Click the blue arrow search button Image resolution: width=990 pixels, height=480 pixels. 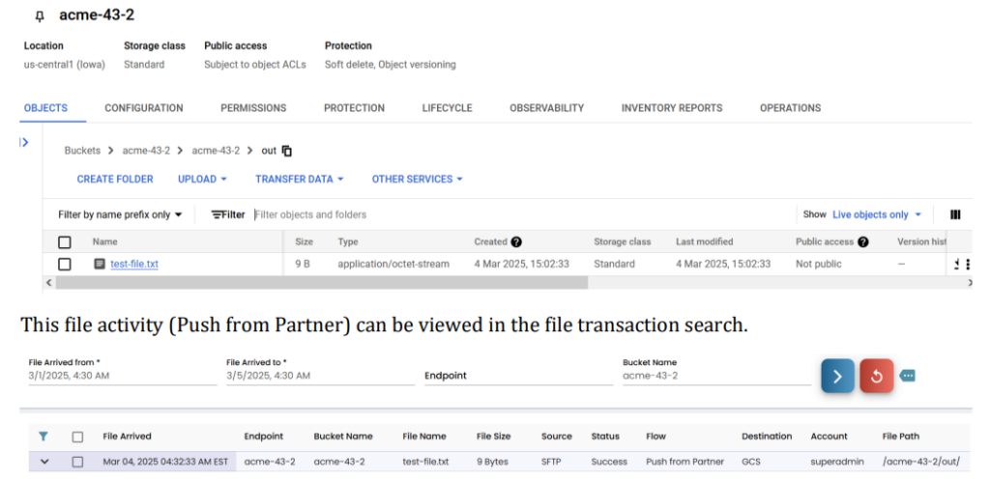(837, 376)
